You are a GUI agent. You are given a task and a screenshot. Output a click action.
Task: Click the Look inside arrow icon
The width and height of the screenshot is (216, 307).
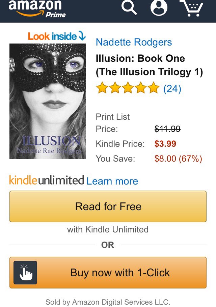tap(82, 36)
